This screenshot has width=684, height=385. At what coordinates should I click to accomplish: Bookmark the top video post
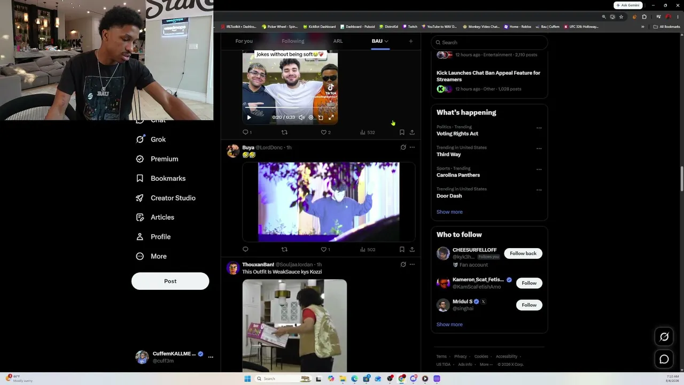[402, 132]
